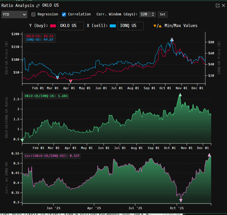Click the ratio maximum green marker
The width and height of the screenshot is (227, 215).
[180, 95]
